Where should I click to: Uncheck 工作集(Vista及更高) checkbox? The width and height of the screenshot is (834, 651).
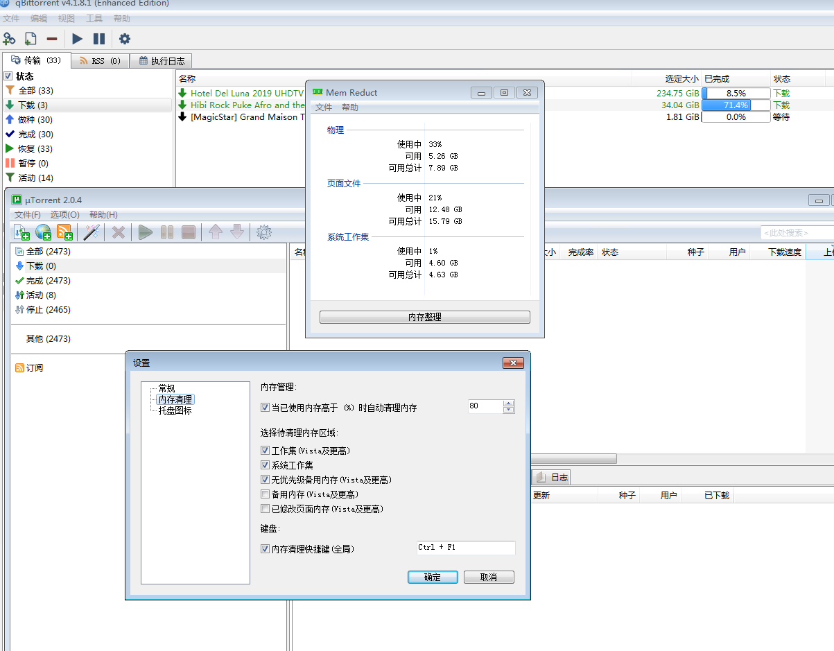(x=265, y=451)
